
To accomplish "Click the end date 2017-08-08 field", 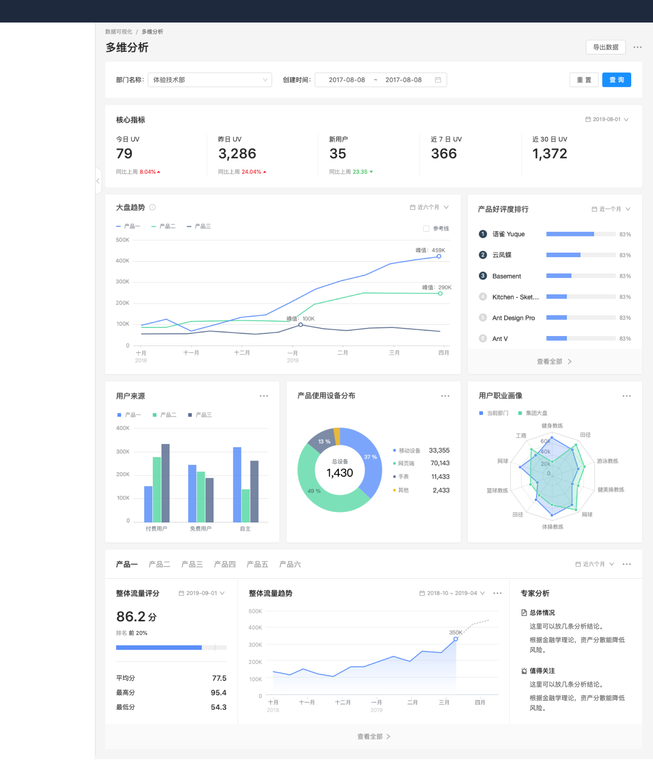I will click(x=404, y=80).
